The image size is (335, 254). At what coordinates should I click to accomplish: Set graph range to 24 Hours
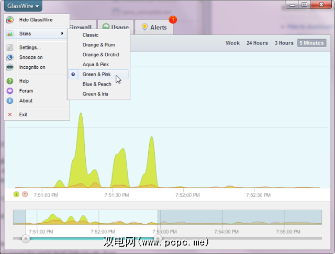tap(257, 43)
